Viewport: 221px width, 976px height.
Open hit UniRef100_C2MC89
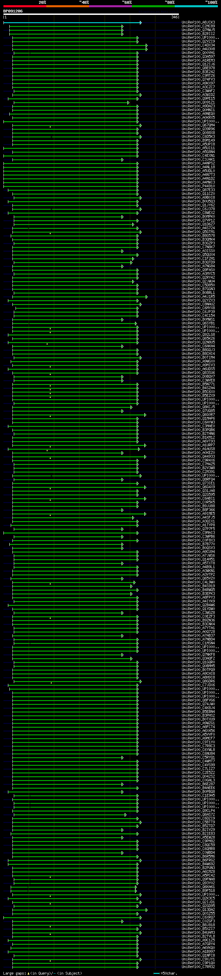tap(198, 26)
